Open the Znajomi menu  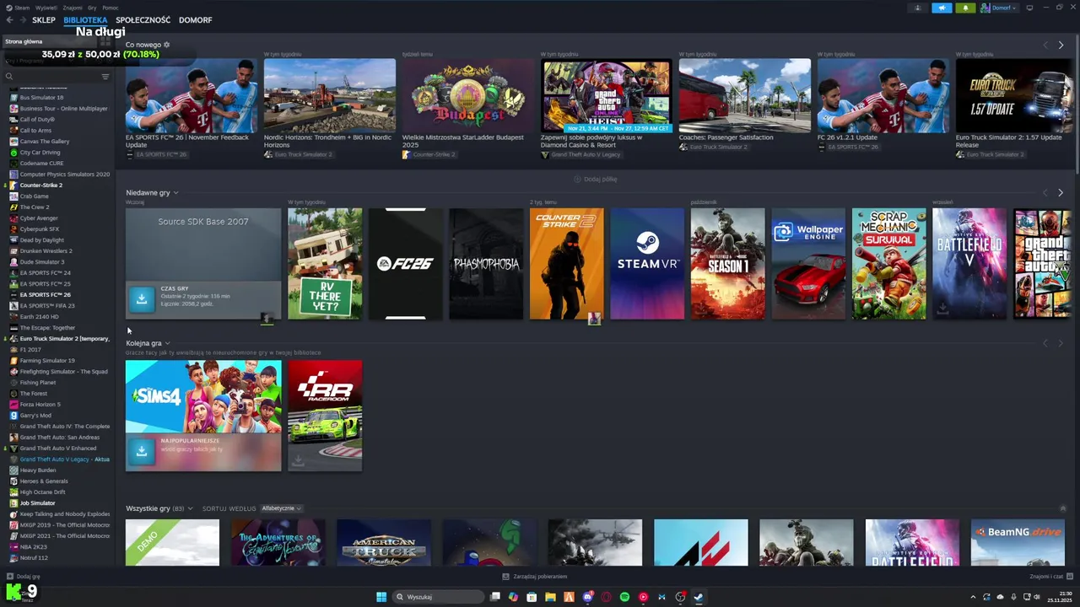[73, 8]
